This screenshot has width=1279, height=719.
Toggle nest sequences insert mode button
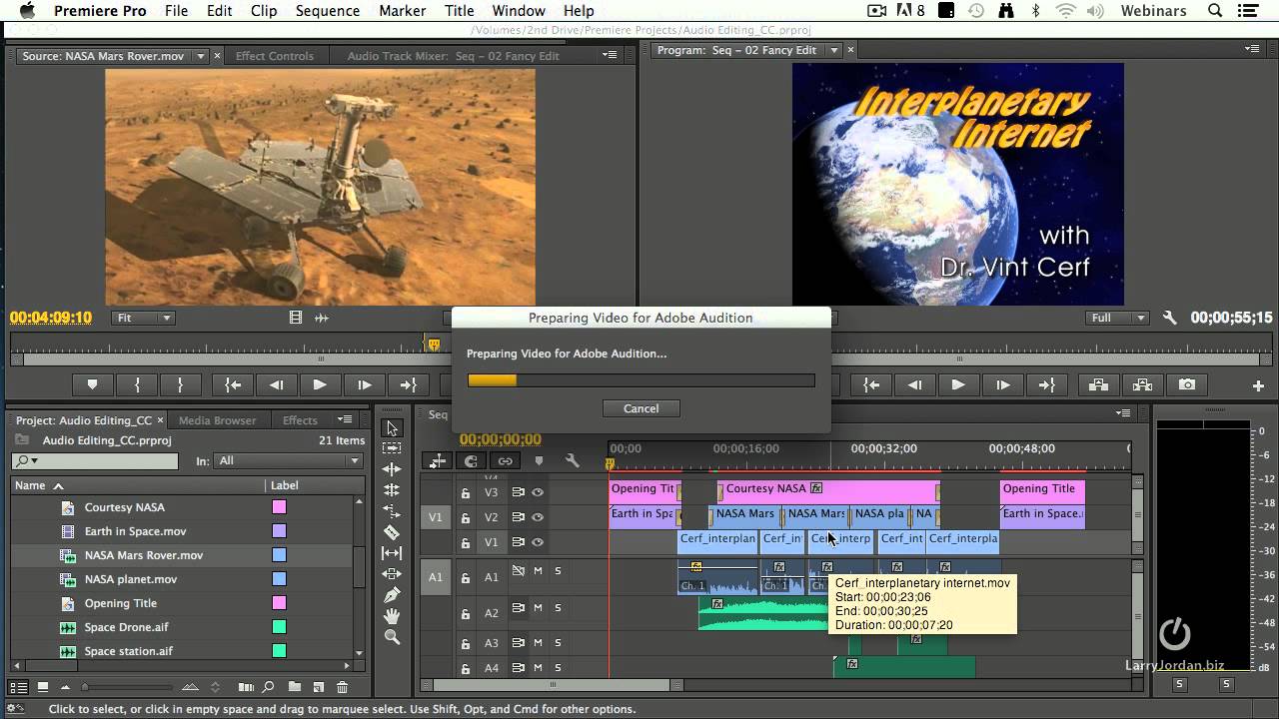click(x=438, y=460)
